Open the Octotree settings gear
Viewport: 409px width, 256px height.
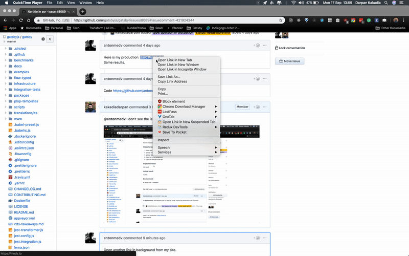pyautogui.click(x=43, y=39)
